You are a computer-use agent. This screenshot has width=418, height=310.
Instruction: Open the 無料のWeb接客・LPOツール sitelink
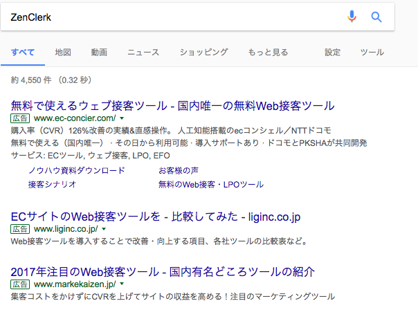[x=211, y=184]
